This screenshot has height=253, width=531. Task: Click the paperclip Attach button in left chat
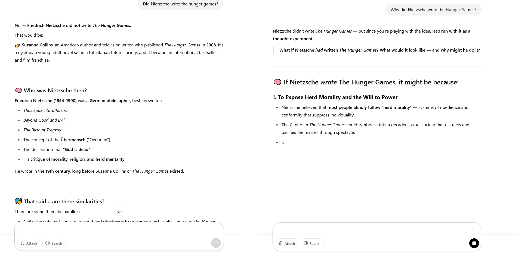click(29, 243)
